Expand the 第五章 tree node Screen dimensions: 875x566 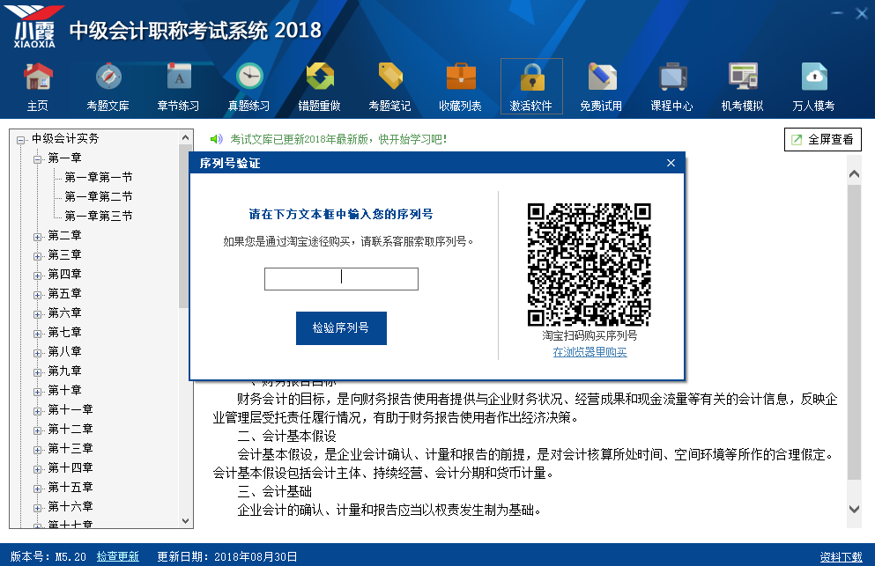37,295
